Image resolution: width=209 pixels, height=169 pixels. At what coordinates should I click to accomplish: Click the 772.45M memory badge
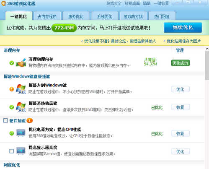64,28
